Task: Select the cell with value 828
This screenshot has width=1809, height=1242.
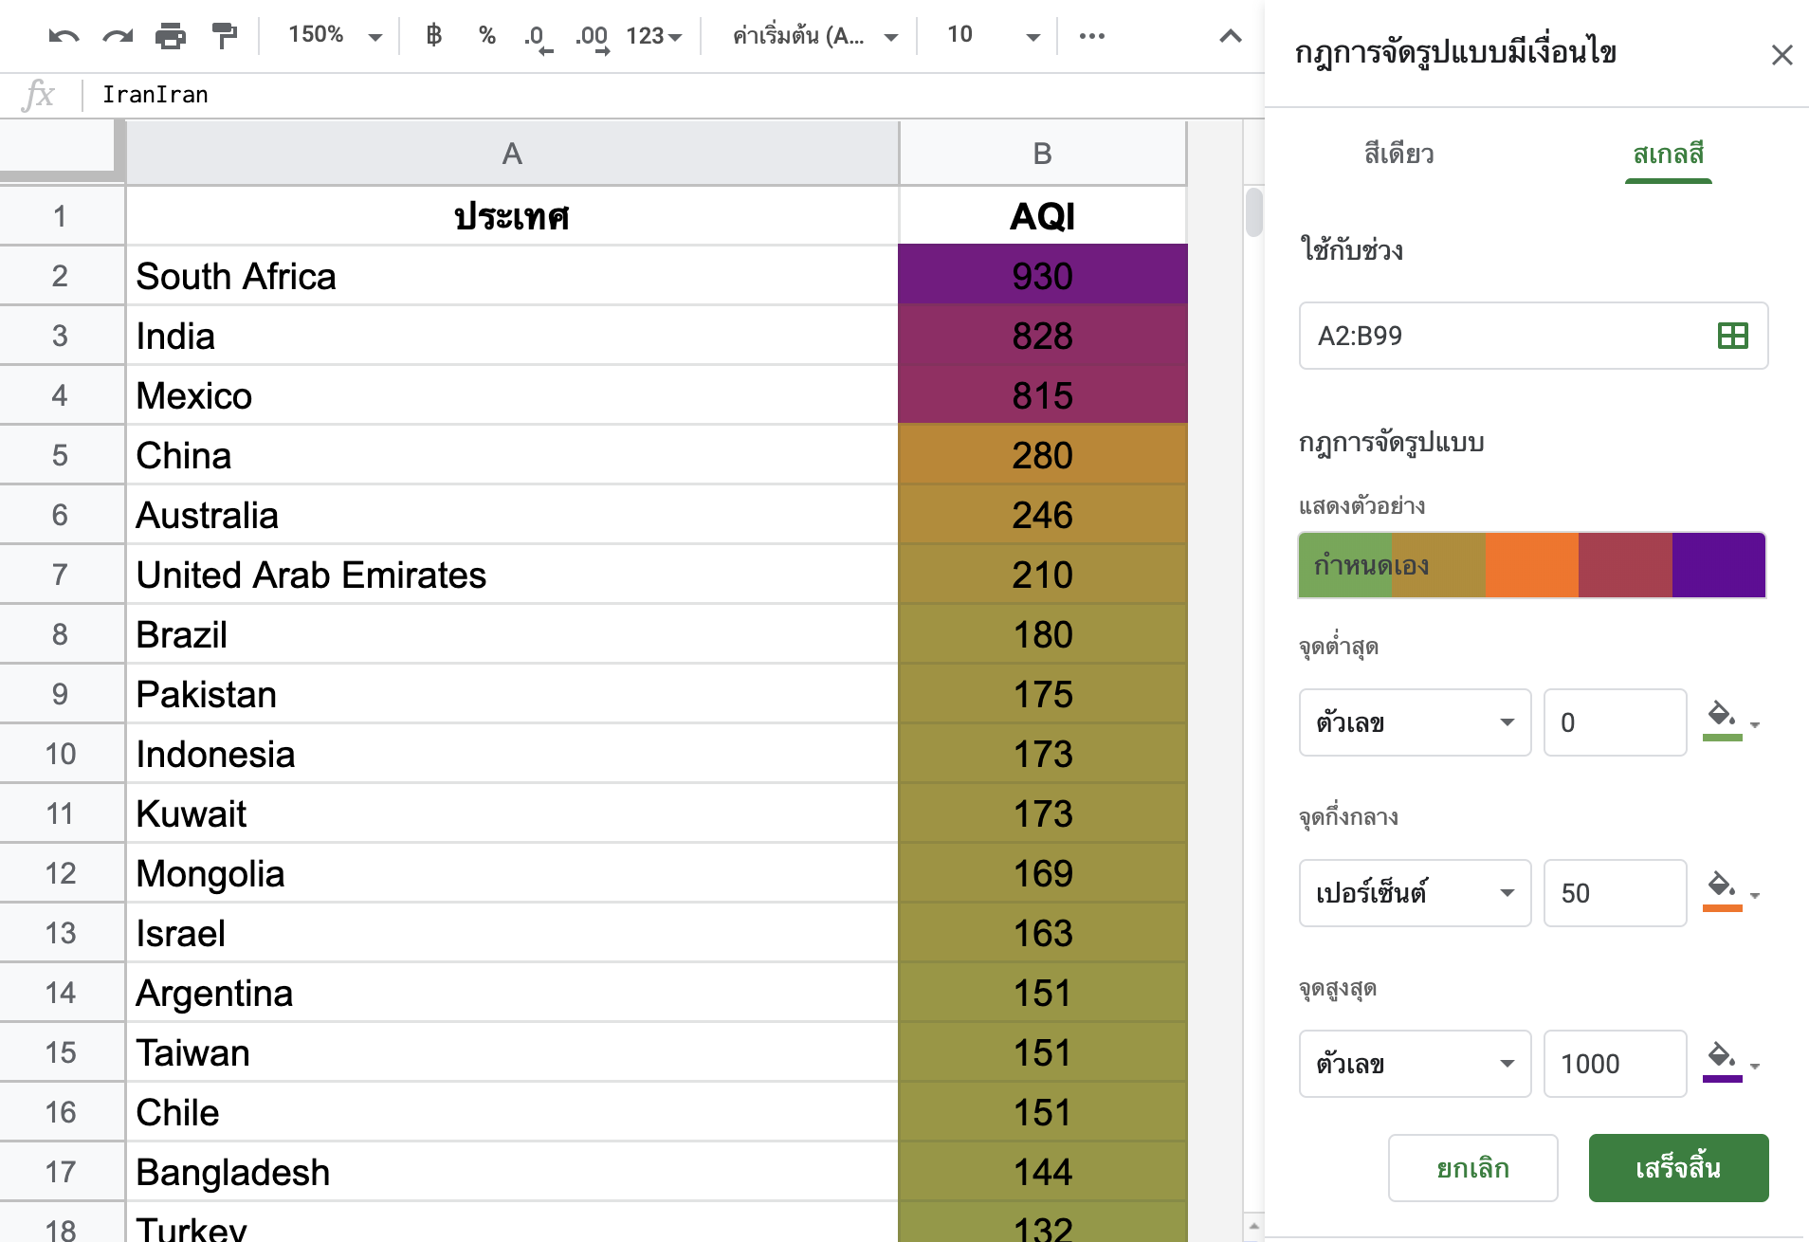Action: [x=1042, y=337]
